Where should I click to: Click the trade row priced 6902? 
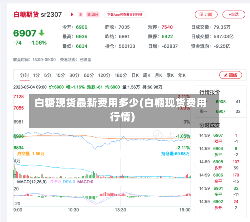[x=219, y=205]
